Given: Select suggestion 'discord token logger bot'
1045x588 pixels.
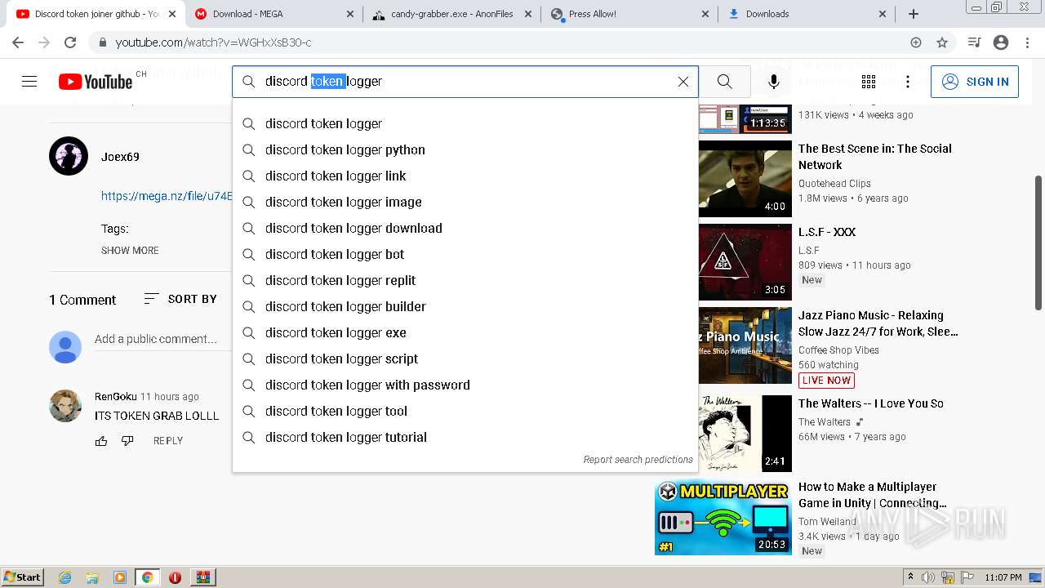Looking at the screenshot, I should coord(465,254).
